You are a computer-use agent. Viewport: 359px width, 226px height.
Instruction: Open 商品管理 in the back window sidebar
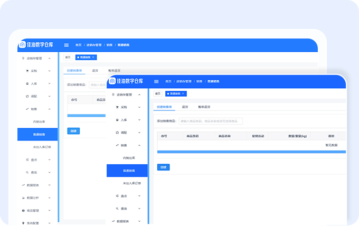point(32,211)
